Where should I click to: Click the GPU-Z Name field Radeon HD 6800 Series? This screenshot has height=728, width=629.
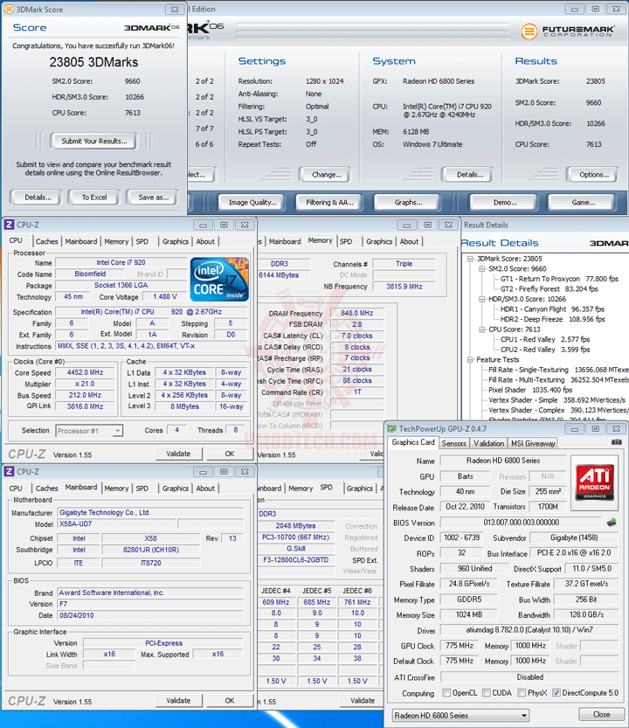[x=502, y=461]
